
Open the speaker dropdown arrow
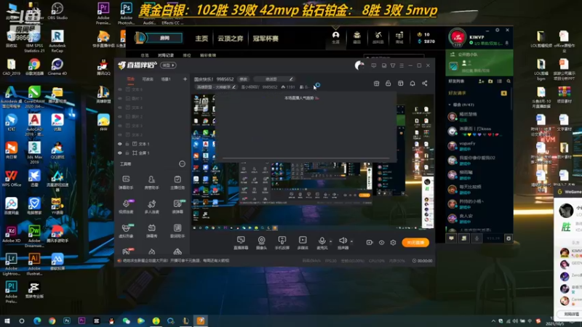pyautogui.click(x=351, y=242)
